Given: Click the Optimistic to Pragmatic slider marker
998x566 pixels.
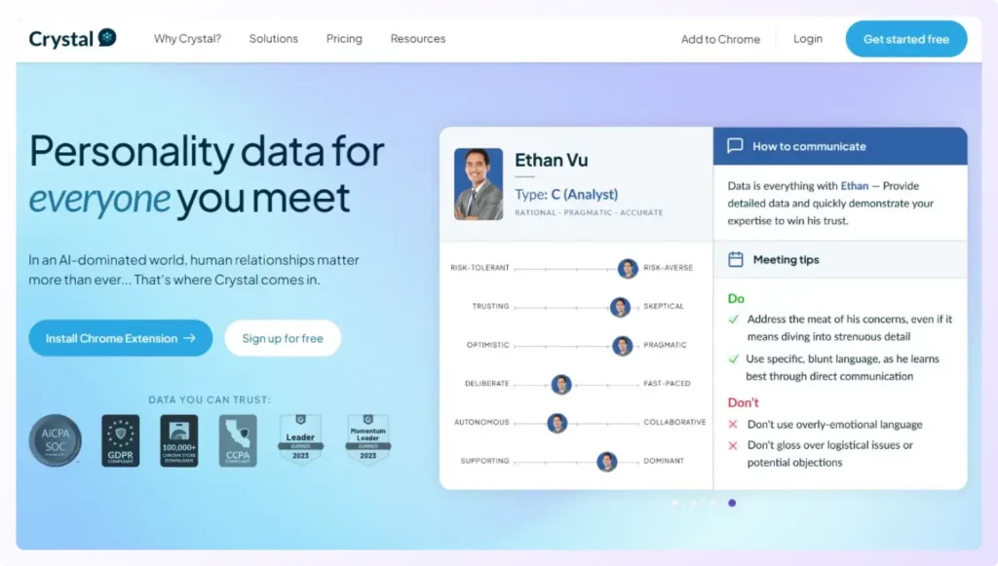Looking at the screenshot, I should (622, 346).
